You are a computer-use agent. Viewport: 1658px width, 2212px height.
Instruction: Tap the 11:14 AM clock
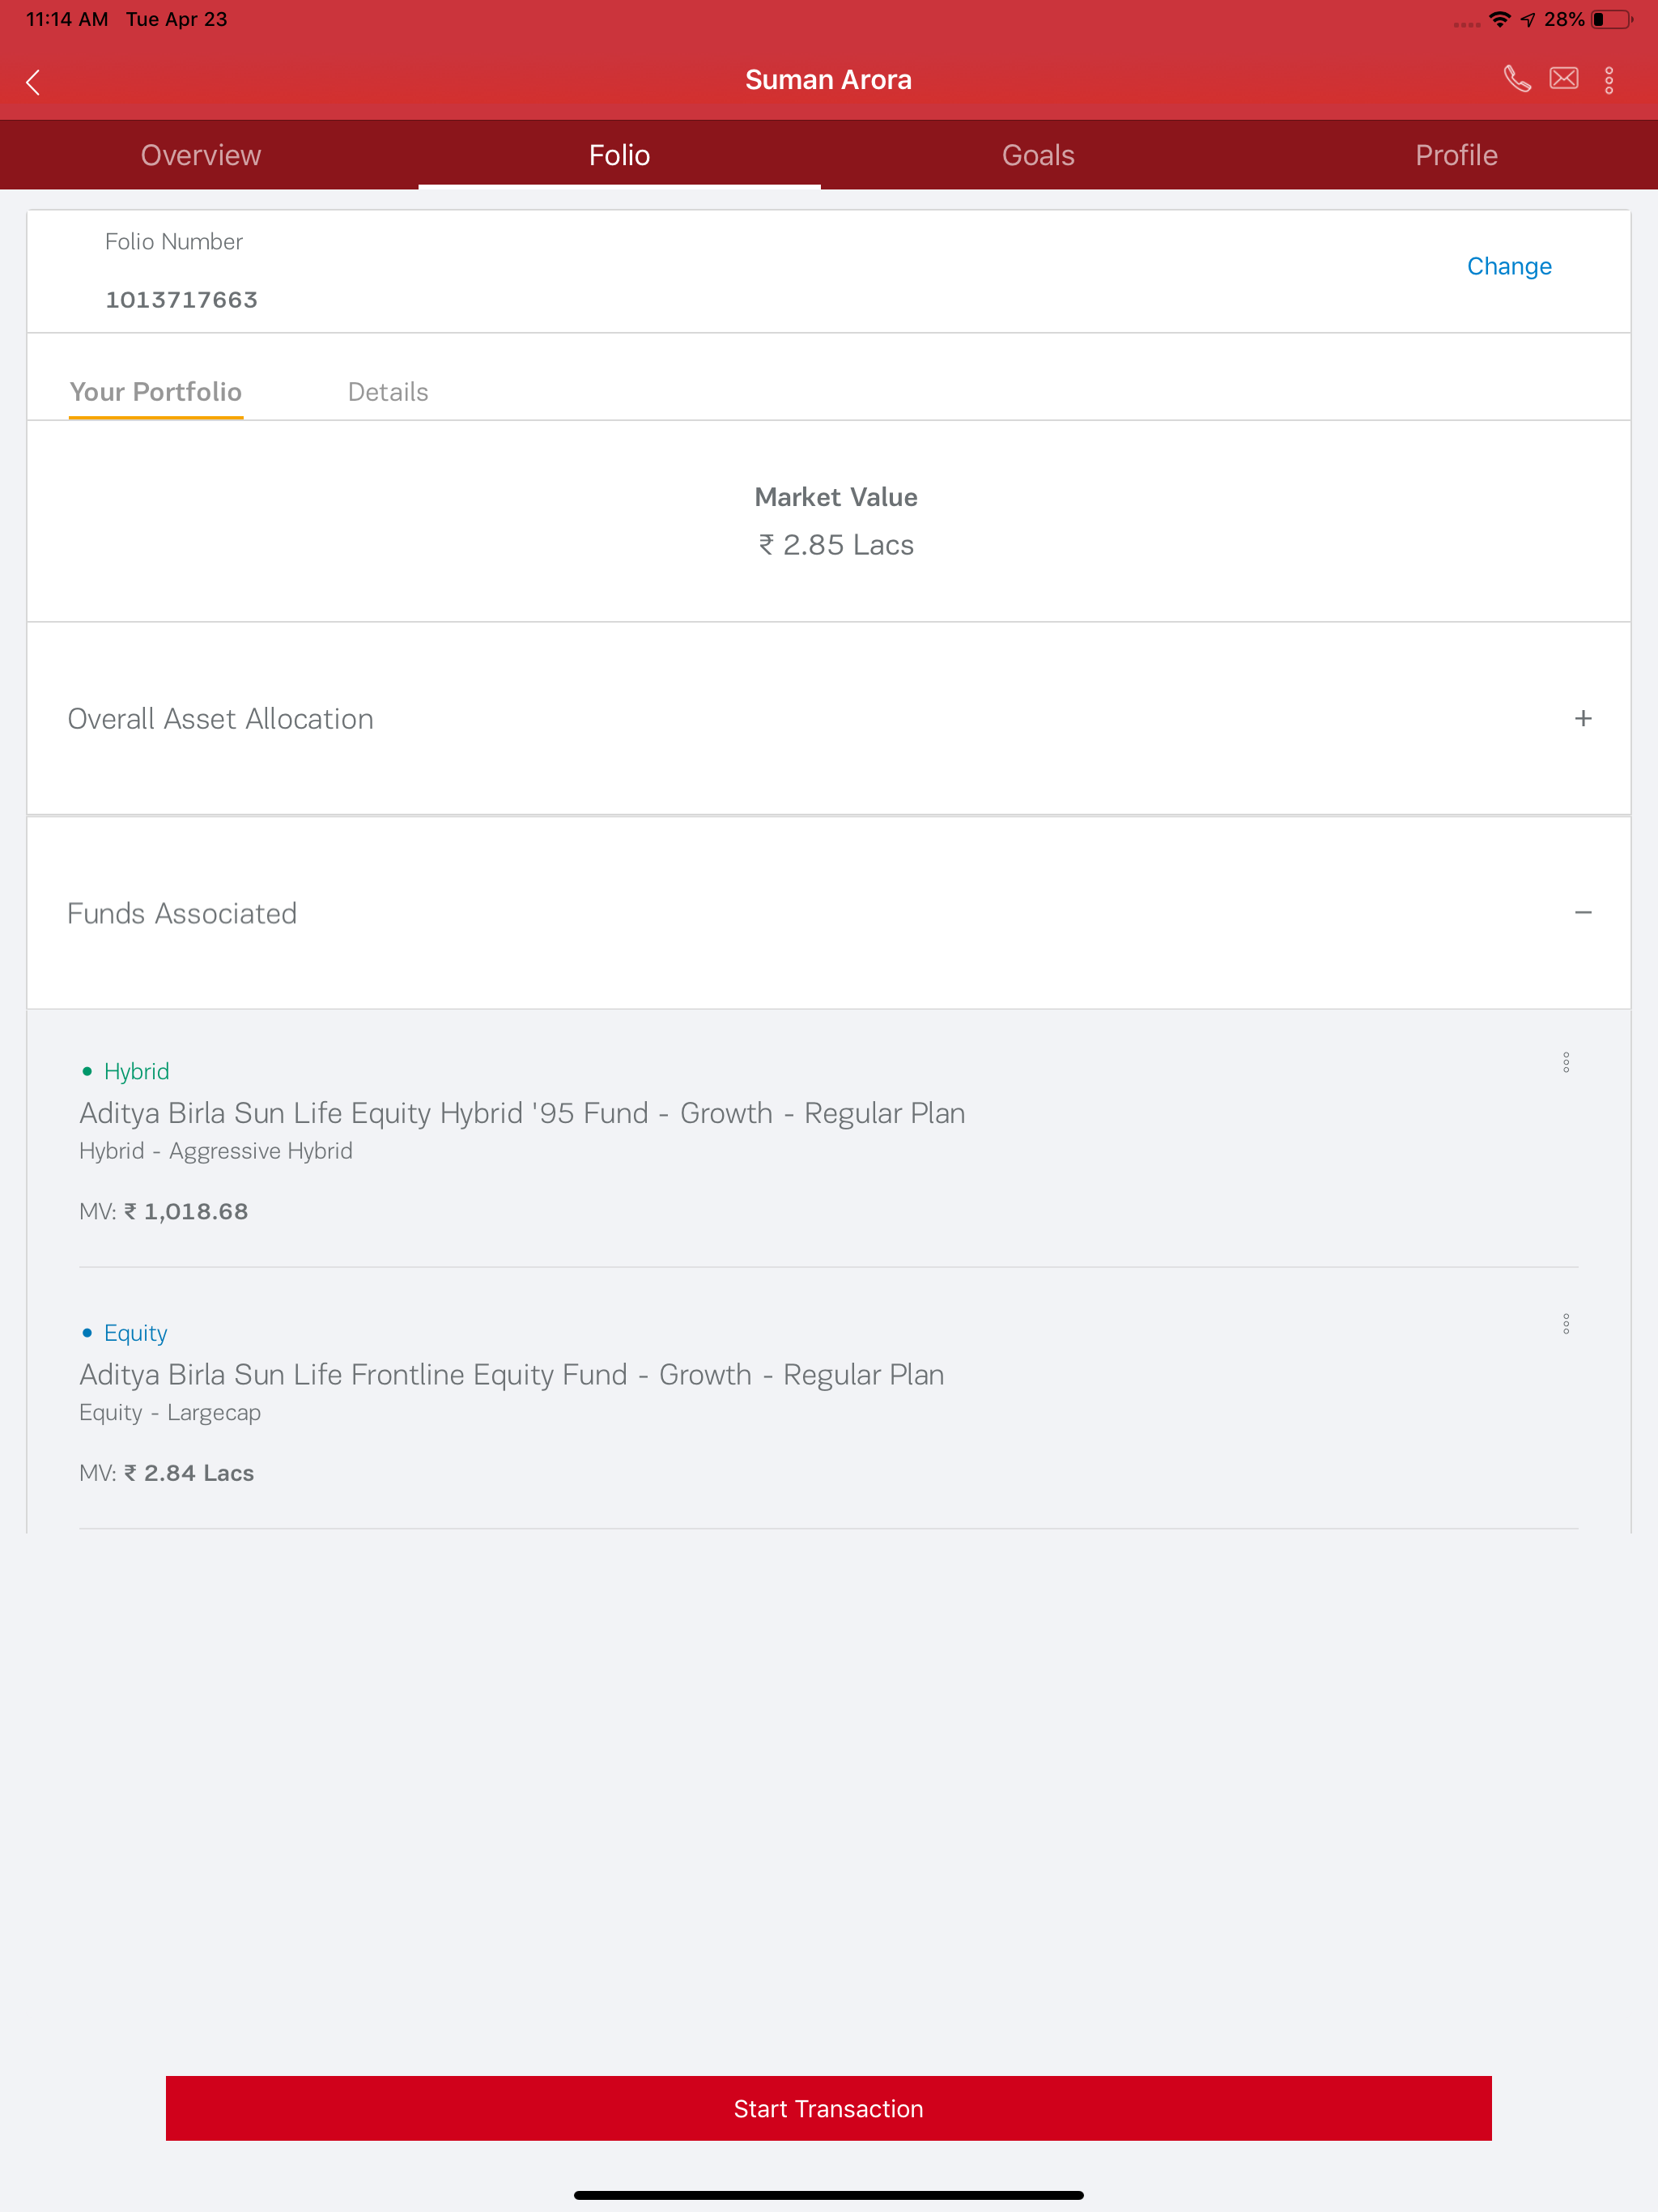pyautogui.click(x=66, y=19)
